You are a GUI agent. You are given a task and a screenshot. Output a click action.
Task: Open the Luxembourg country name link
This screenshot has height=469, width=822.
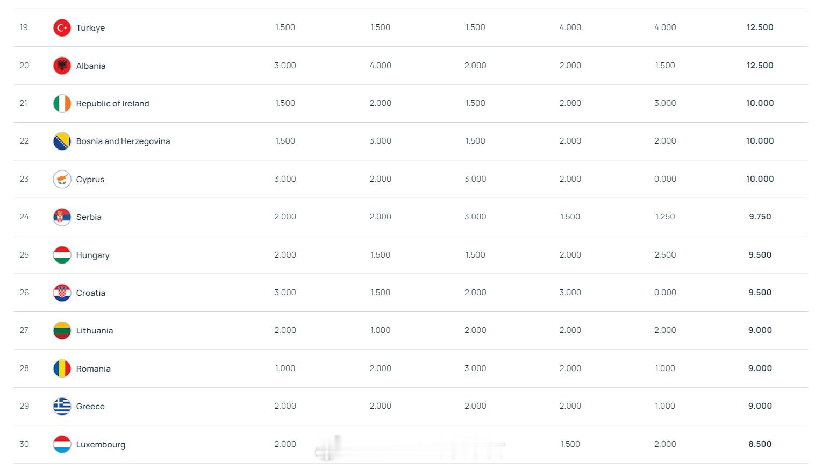click(x=101, y=444)
